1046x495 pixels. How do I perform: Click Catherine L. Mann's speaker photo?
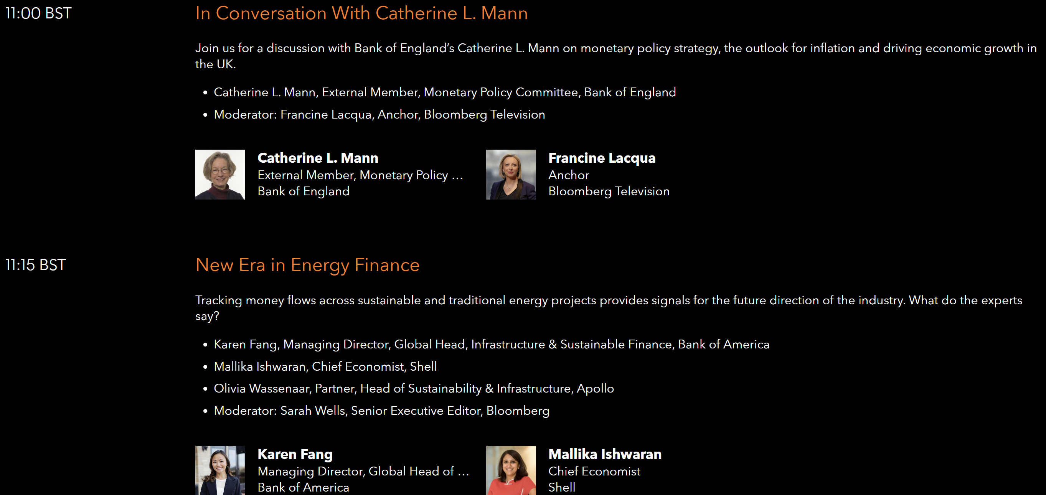coord(220,175)
